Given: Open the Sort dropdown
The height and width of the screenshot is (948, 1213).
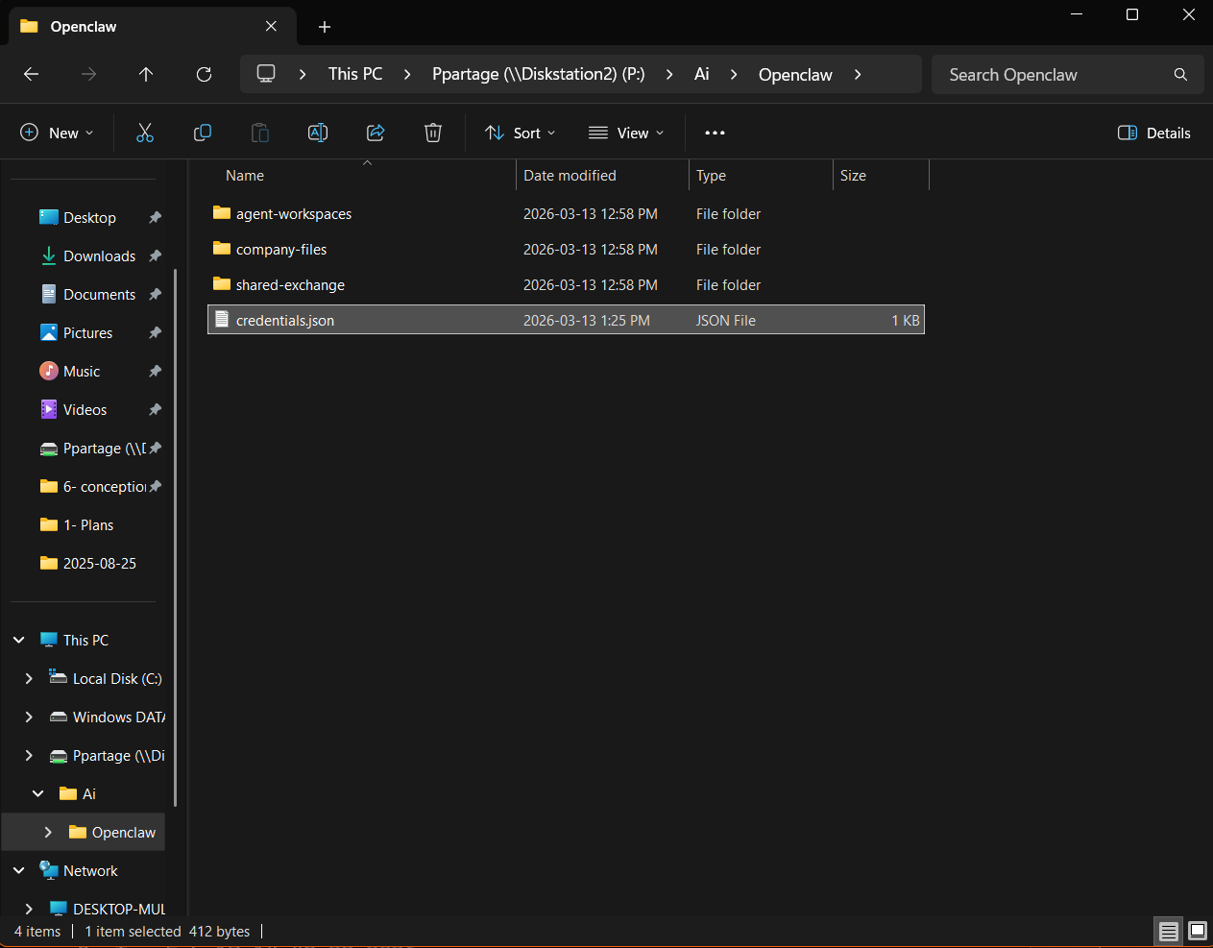Looking at the screenshot, I should pos(521,133).
